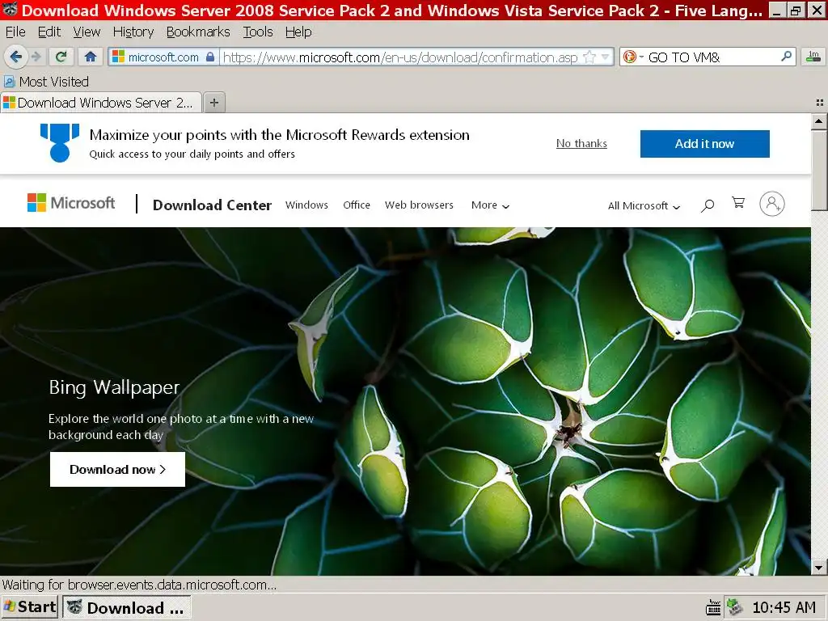Screen dimensions: 828x621
Task: Select the Download Windows Server tab
Action: (101, 103)
